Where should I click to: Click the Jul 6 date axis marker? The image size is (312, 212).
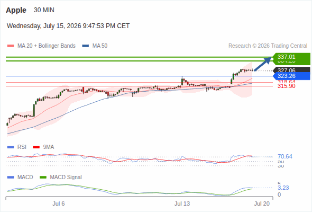pyautogui.click(x=59, y=204)
